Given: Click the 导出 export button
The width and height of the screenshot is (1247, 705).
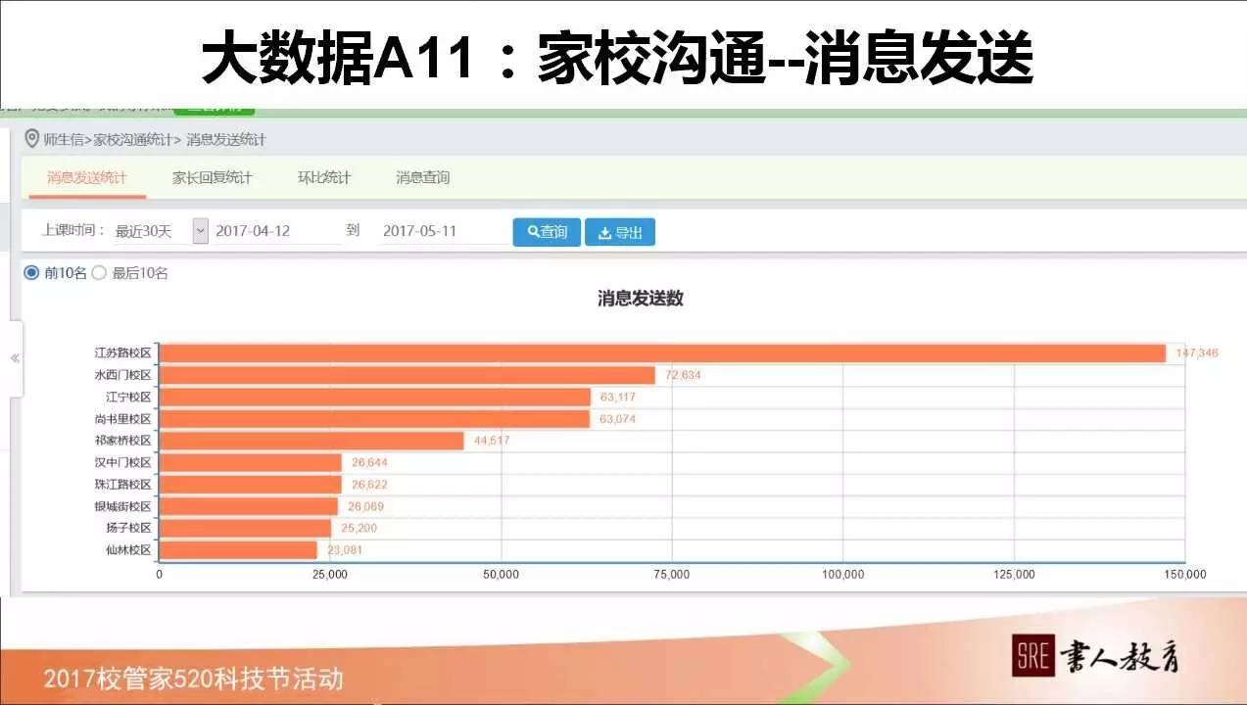Looking at the screenshot, I should (619, 232).
